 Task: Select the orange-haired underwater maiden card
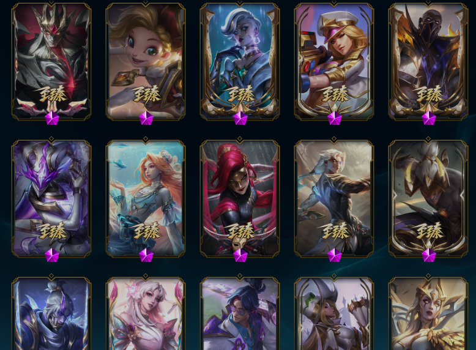(146, 199)
